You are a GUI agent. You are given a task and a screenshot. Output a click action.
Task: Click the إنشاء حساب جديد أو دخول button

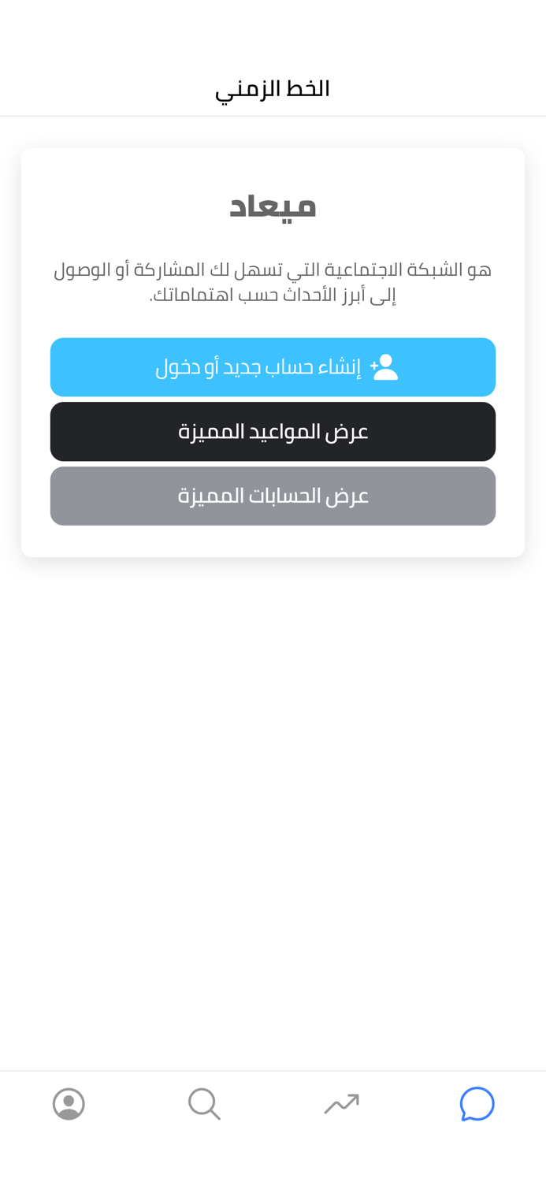click(x=273, y=366)
